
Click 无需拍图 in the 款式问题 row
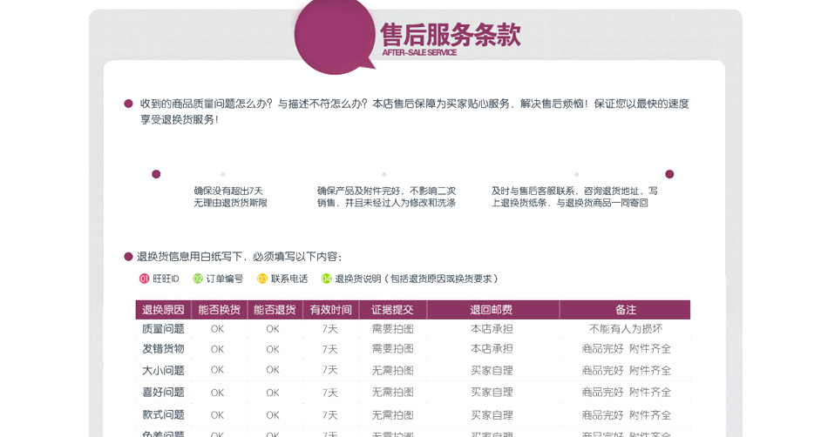click(x=392, y=415)
